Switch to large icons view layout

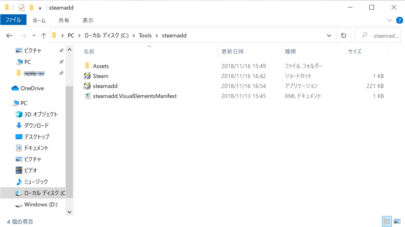pyautogui.click(x=397, y=221)
